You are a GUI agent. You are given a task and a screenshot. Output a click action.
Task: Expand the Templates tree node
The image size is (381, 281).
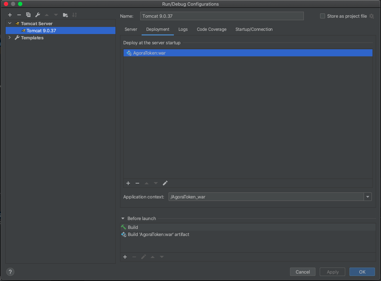[x=10, y=38]
